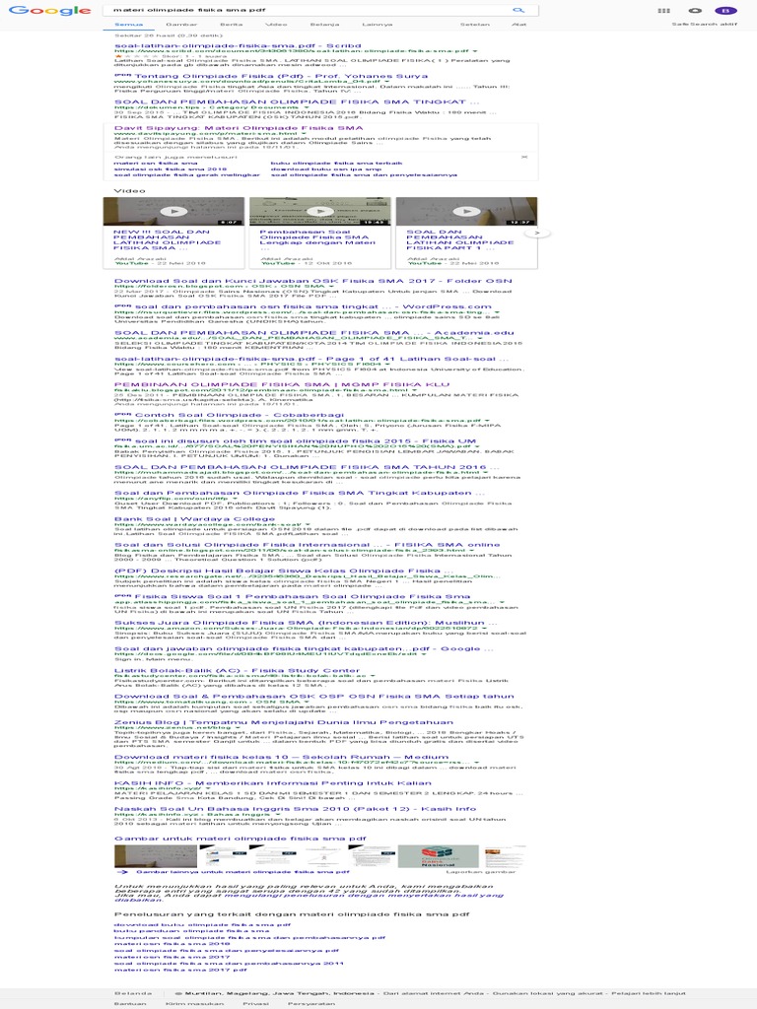Open the Setelan menu
The height and width of the screenshot is (1009, 757).
coord(475,25)
